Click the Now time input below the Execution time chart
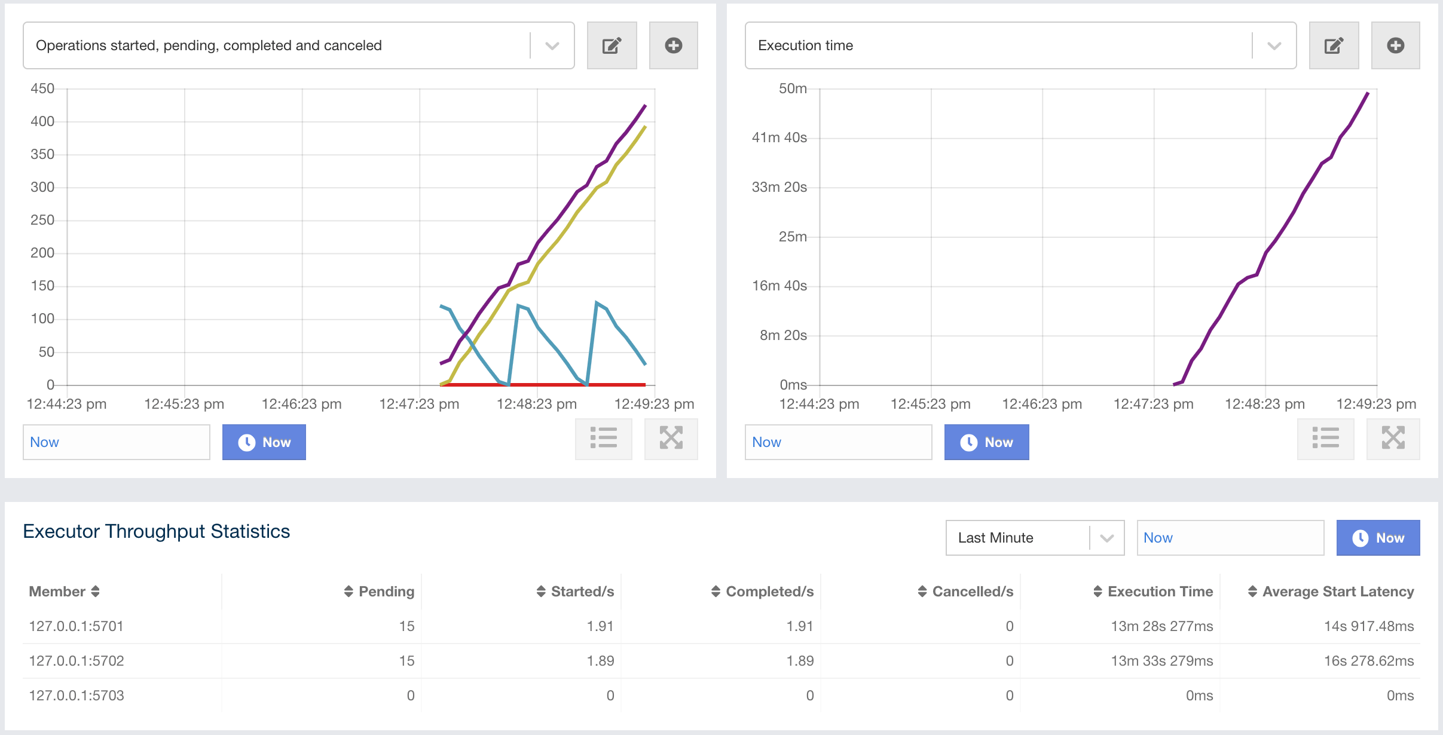Screen dimensions: 1443x735 tap(837, 442)
